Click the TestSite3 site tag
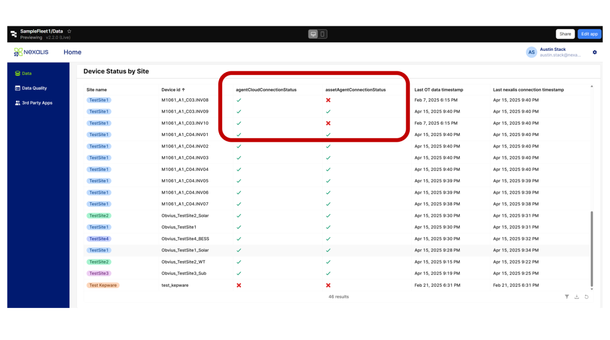This screenshot has height=340, width=610. pos(99,274)
